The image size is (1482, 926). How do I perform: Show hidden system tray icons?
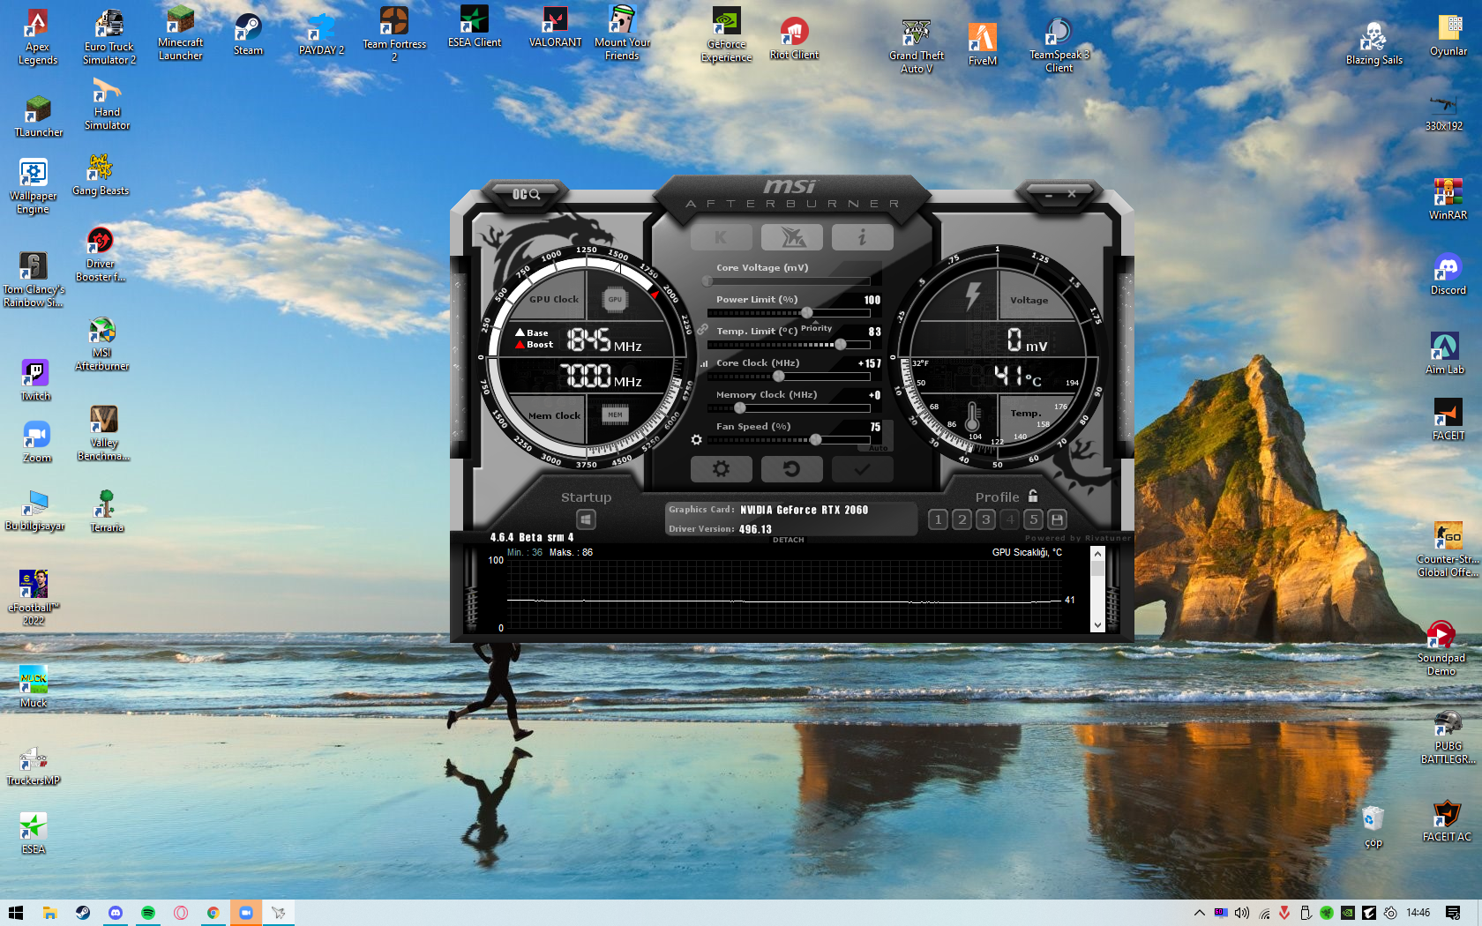point(1199,913)
